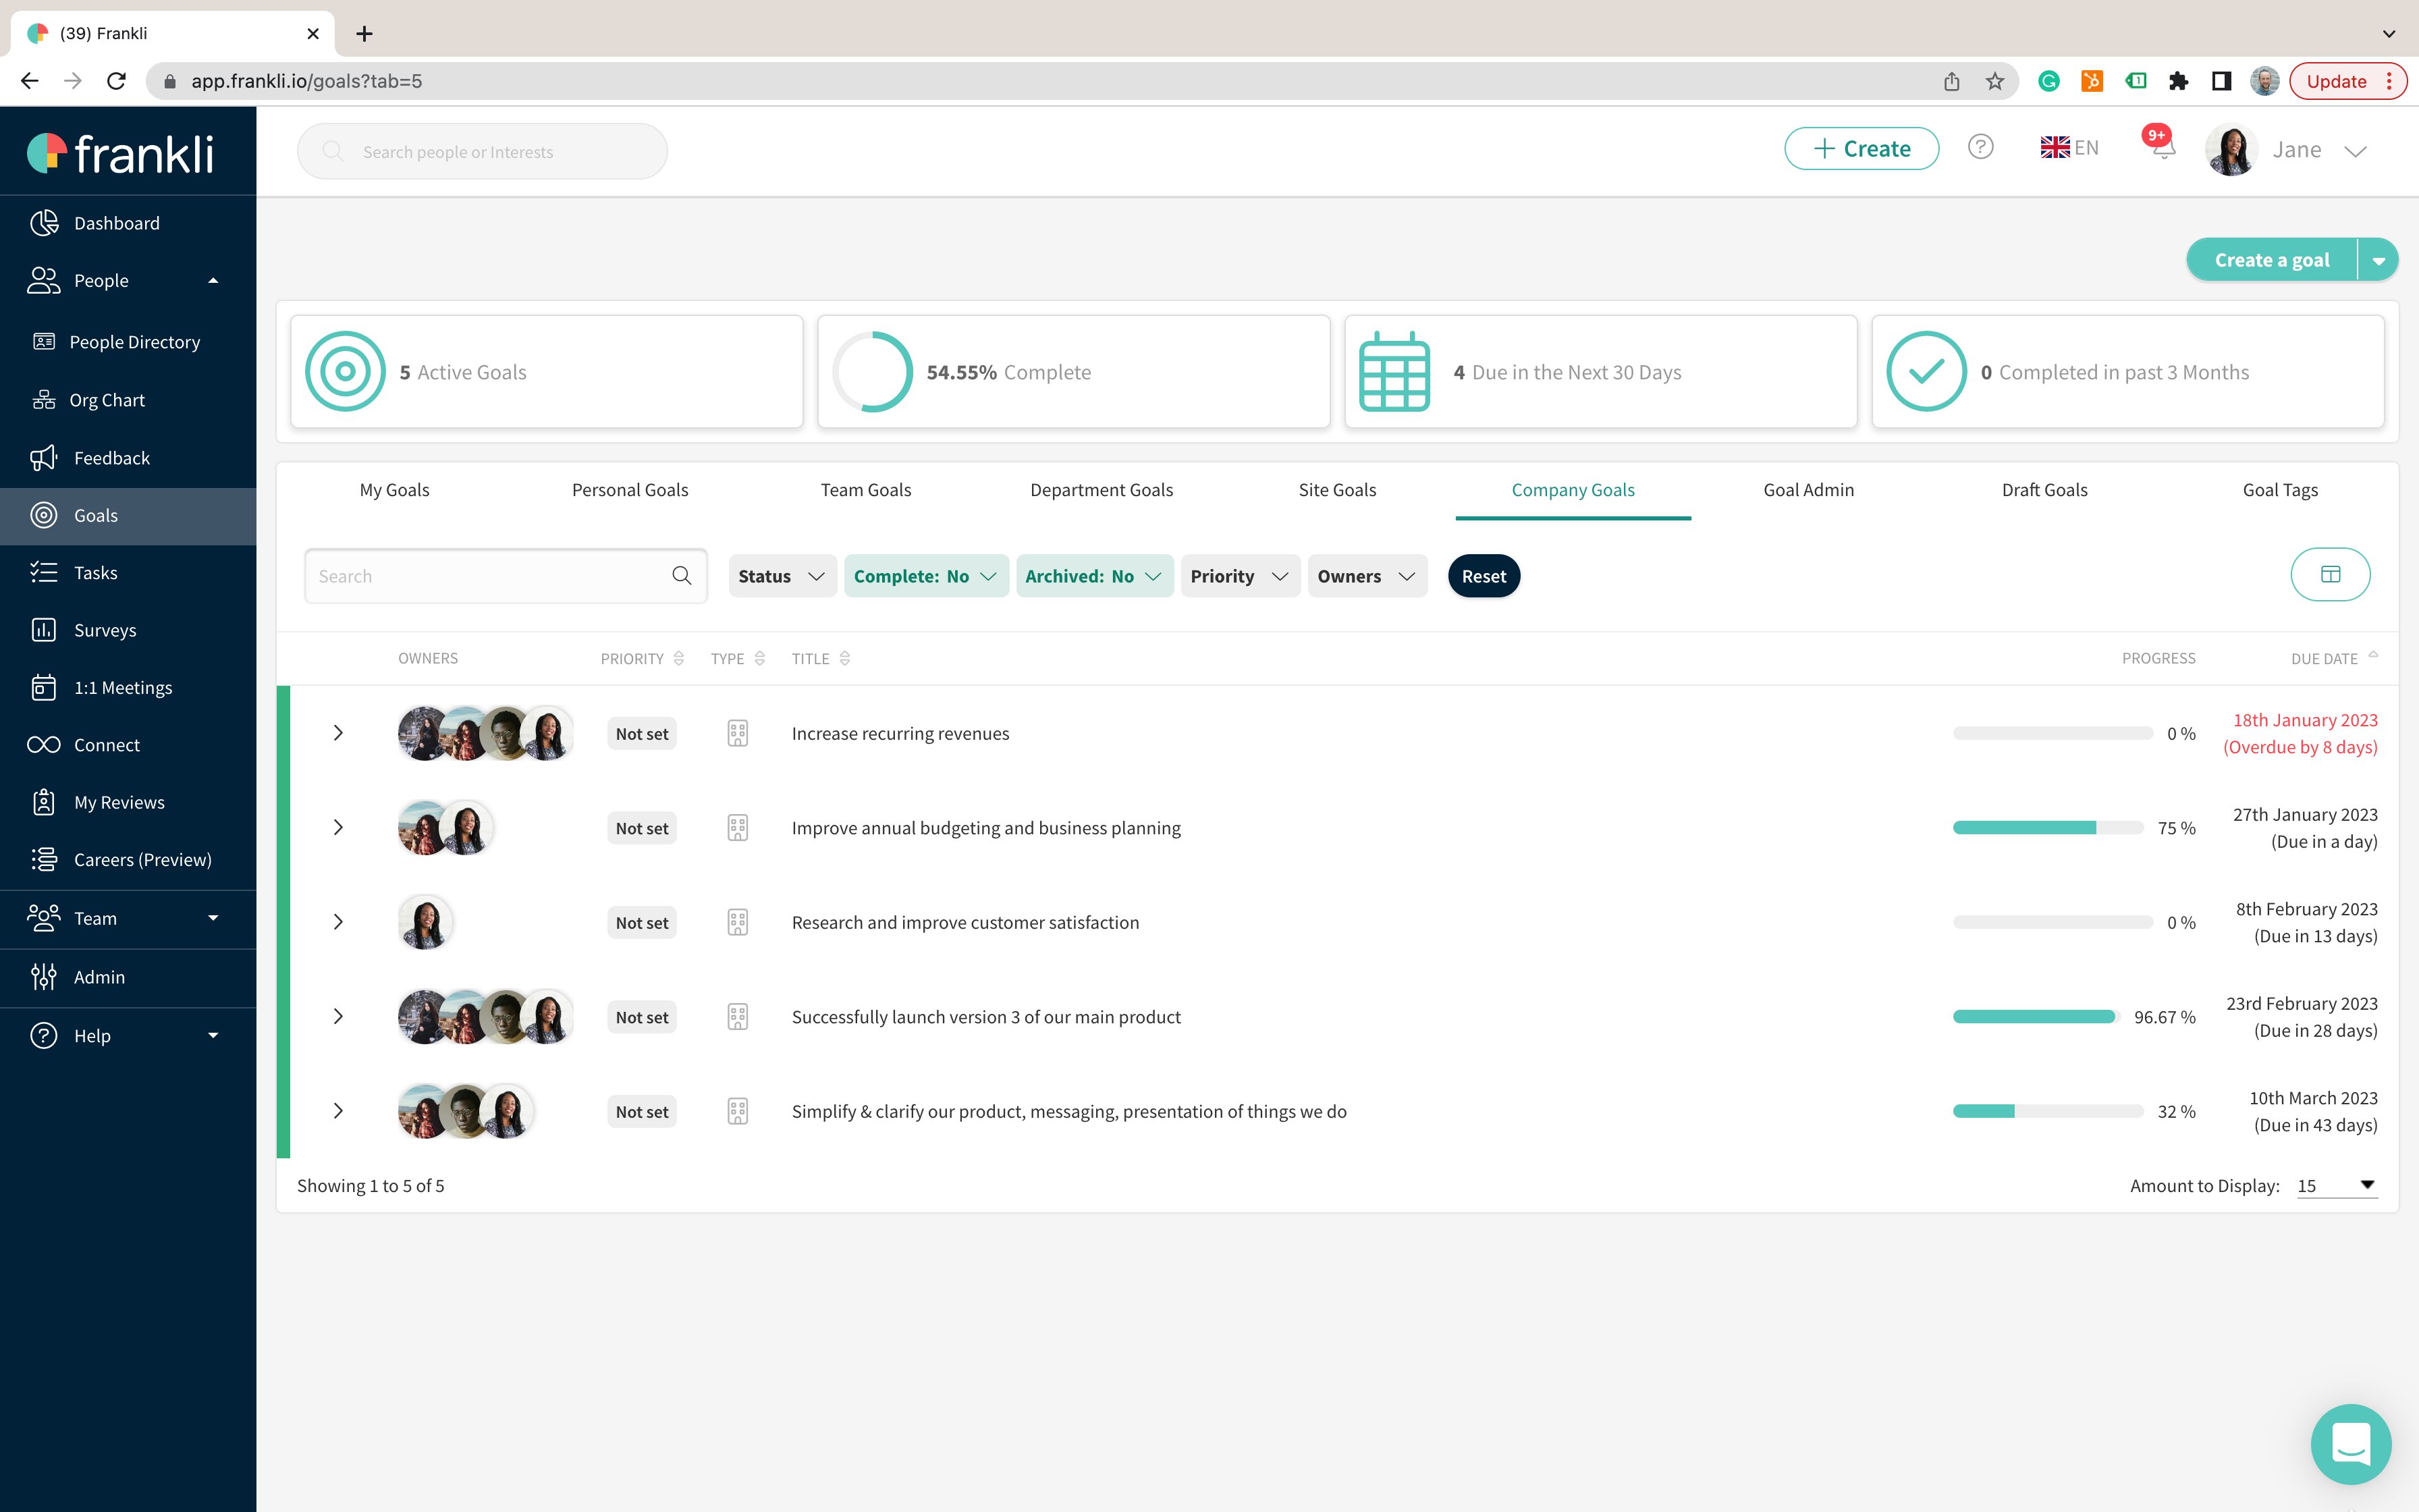Click the browser share icon
Viewport: 2419px width, 1512px height.
pyautogui.click(x=1951, y=81)
